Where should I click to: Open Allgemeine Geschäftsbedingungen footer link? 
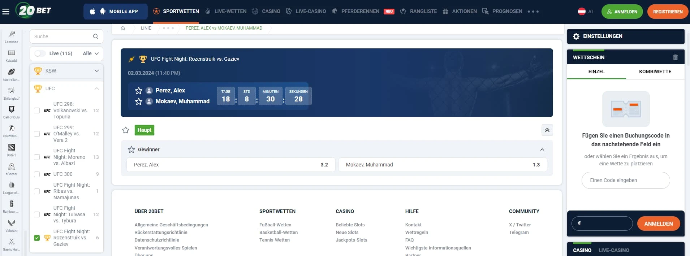point(171,225)
